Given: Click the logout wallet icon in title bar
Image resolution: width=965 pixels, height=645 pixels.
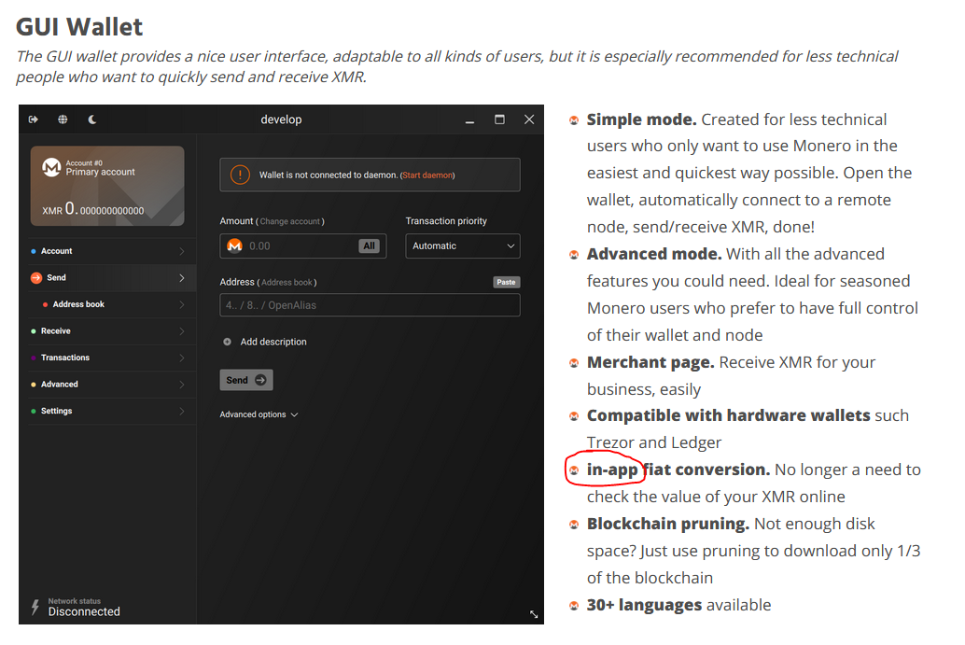Looking at the screenshot, I should click(34, 119).
